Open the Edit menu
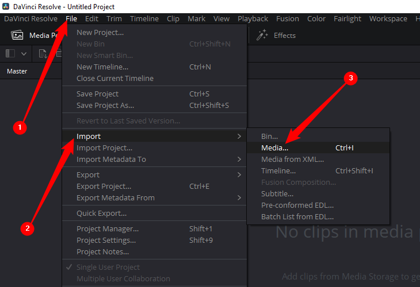The height and width of the screenshot is (287, 420). [x=91, y=19]
